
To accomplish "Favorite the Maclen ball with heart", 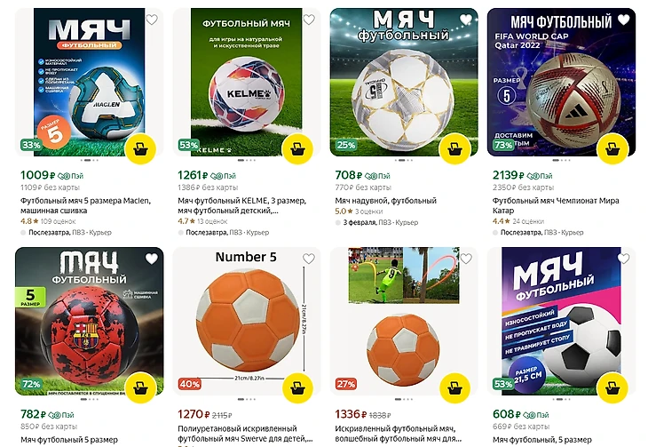I will (152, 20).
